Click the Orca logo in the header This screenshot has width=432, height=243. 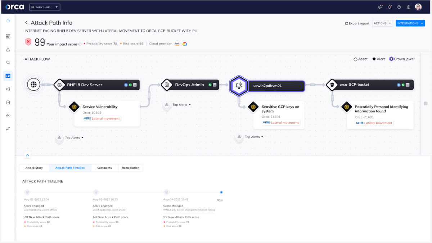pyautogui.click(x=15, y=7)
